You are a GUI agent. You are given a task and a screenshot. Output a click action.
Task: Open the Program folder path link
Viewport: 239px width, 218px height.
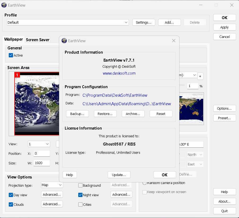click(x=115, y=95)
